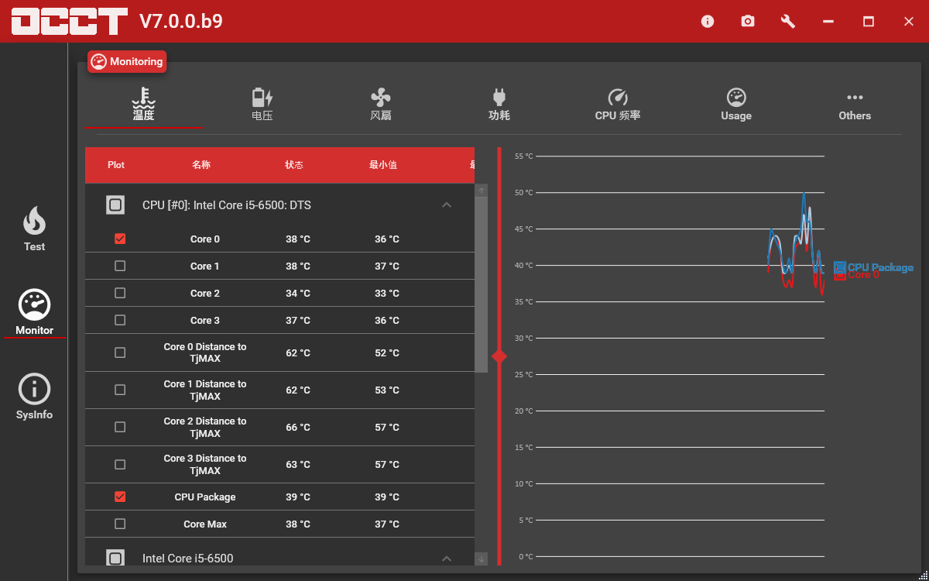Click the info icon in the title bar
Image resolution: width=929 pixels, height=581 pixels.
tap(707, 21)
